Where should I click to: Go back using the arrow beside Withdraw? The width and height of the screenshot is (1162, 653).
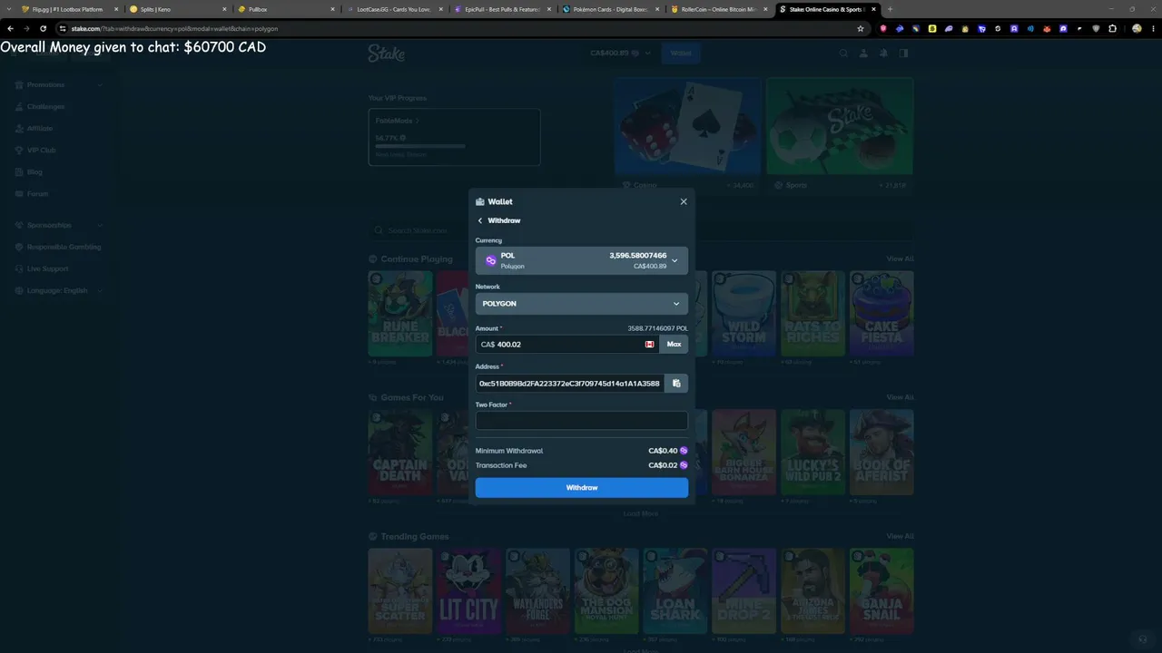480,220
